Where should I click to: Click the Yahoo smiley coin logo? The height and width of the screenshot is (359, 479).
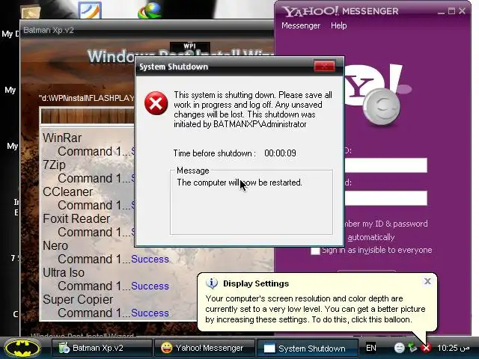[x=382, y=106]
